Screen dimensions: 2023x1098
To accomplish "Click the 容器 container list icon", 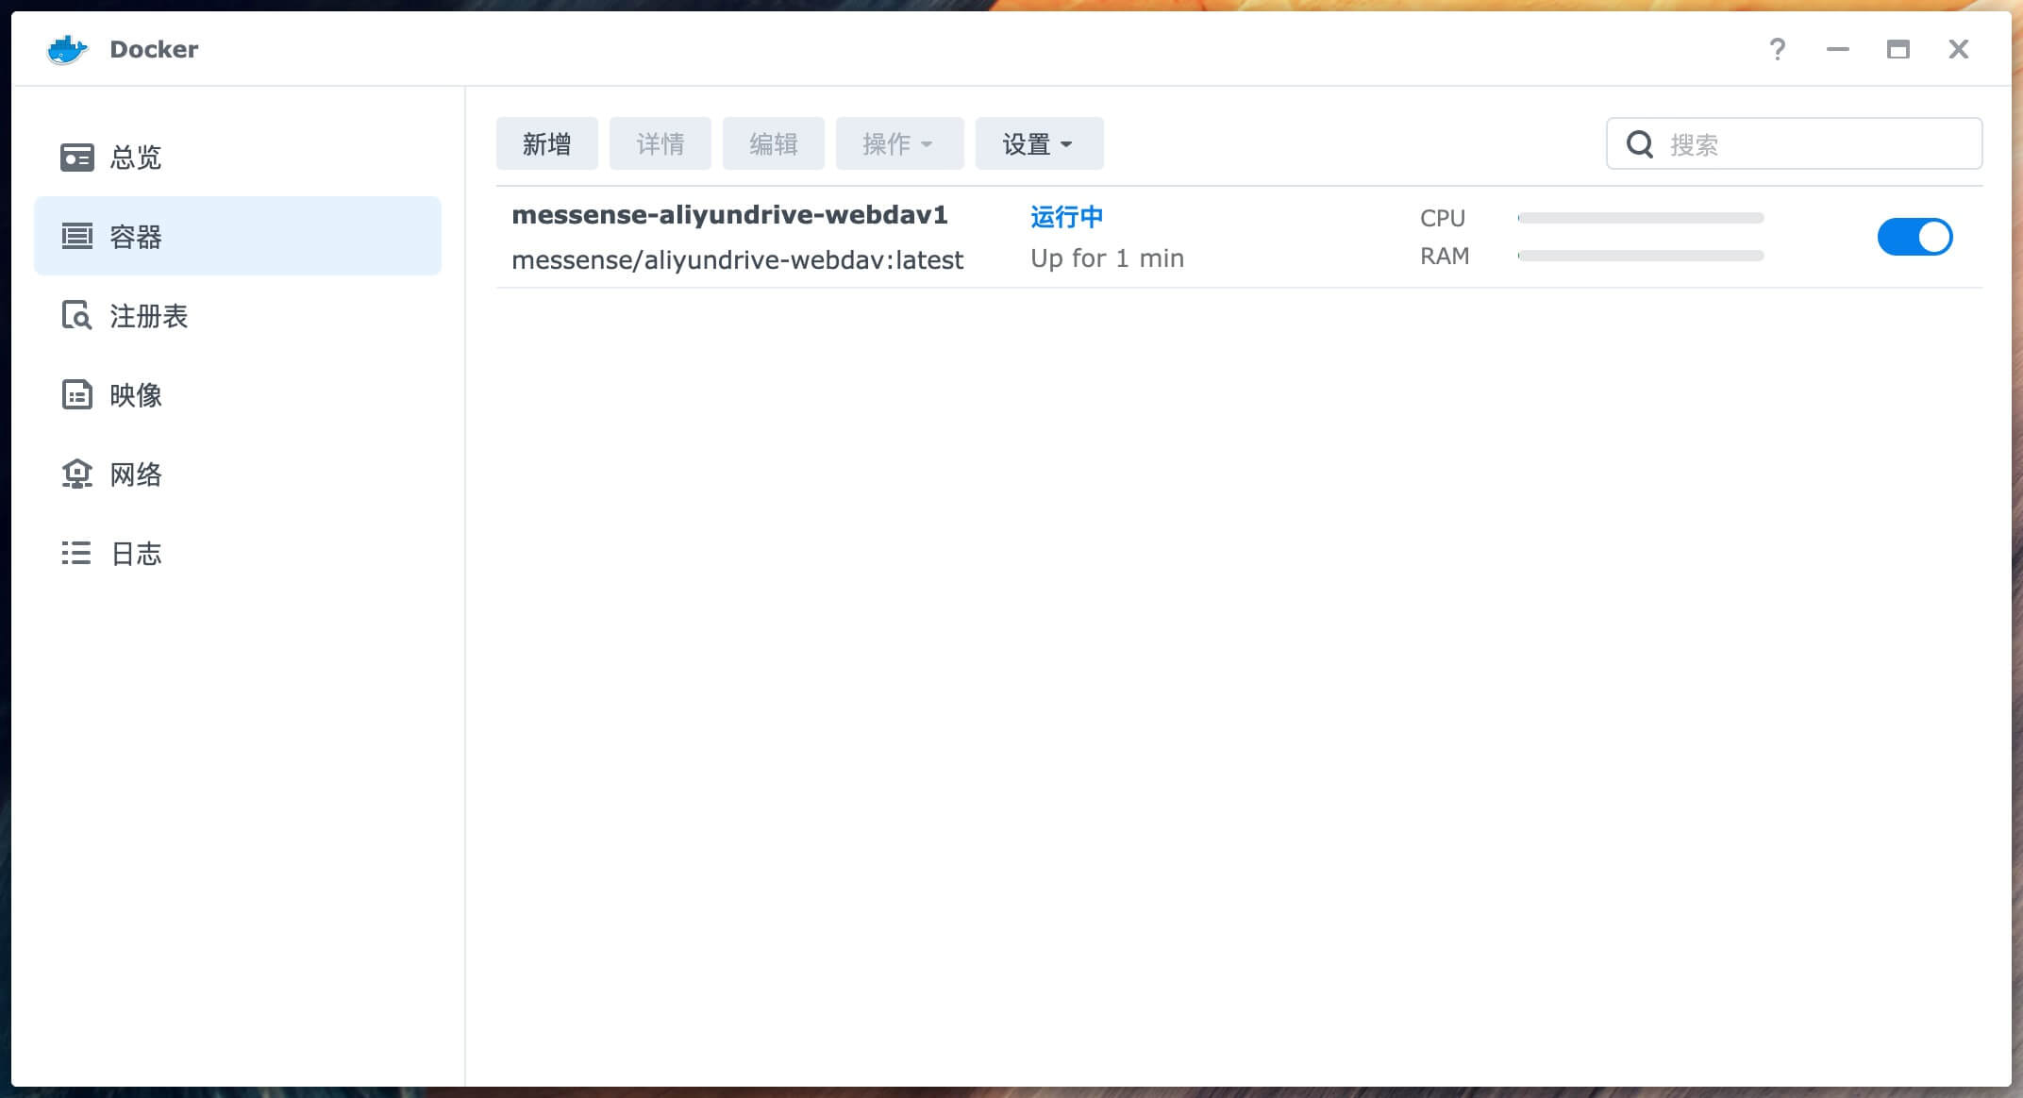I will tap(76, 237).
